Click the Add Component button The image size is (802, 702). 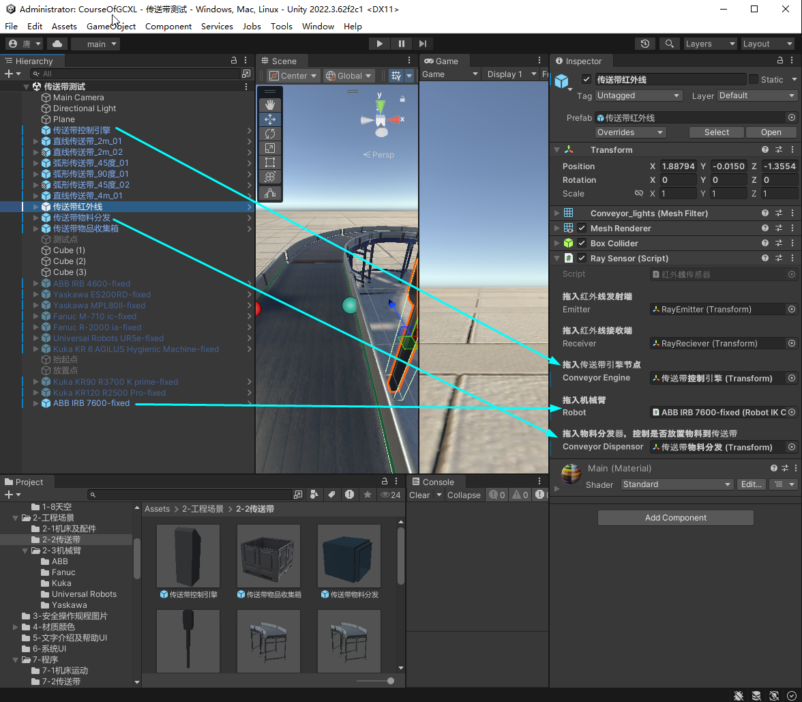(675, 518)
